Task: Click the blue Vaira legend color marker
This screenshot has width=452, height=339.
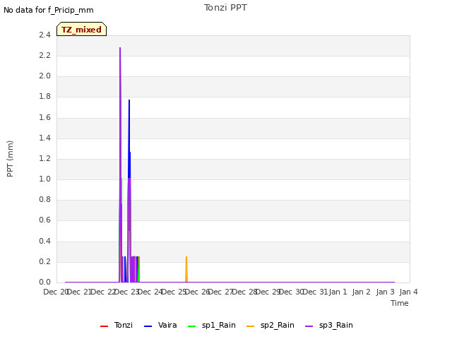Action: [x=148, y=326]
